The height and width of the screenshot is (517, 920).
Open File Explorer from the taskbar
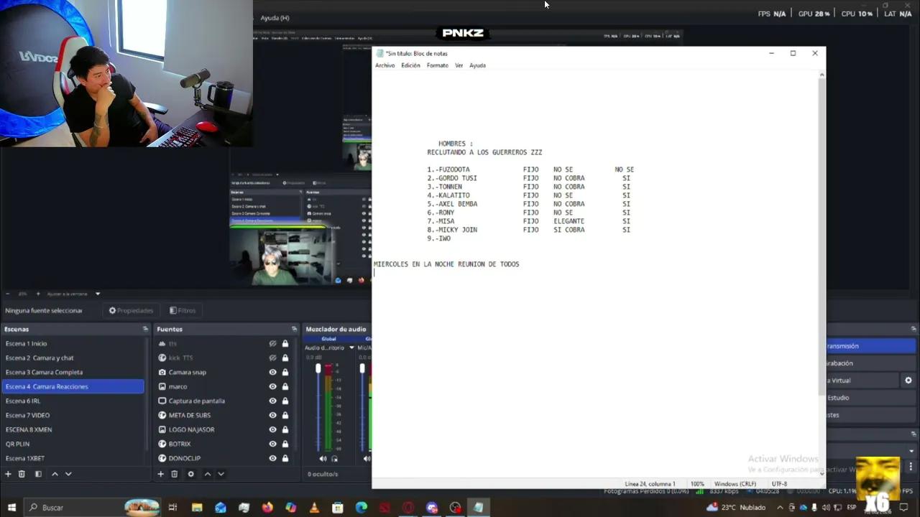point(197,508)
